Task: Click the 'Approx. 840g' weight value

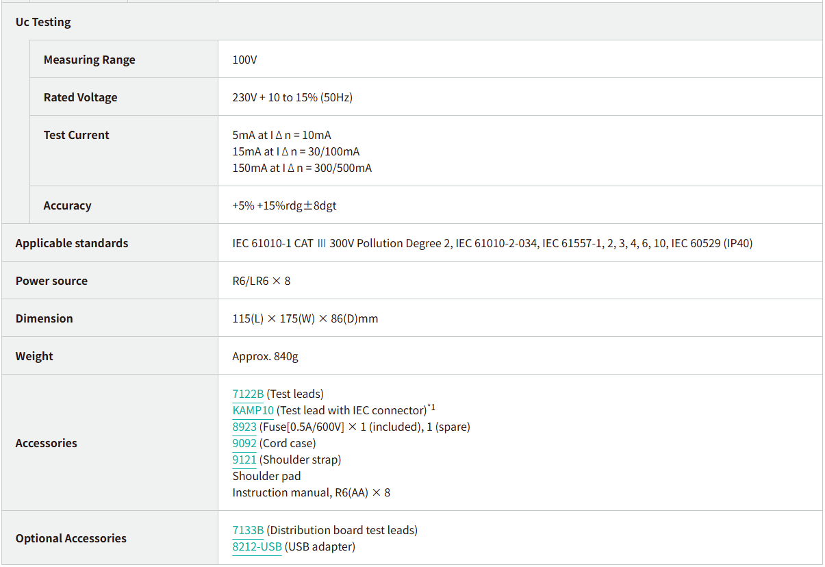Action: (x=265, y=356)
